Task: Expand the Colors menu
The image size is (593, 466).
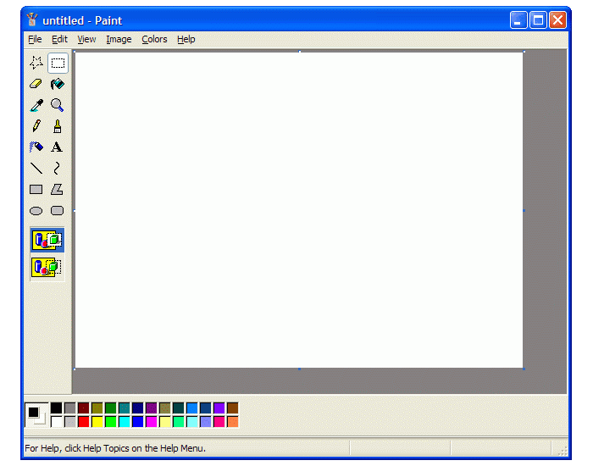Action: (154, 39)
